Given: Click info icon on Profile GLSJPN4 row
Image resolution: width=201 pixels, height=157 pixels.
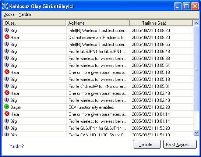Looking at the screenshot, I should [x=7, y=128].
